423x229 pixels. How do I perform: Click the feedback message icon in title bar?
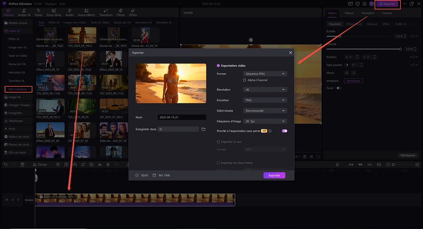(357, 4)
